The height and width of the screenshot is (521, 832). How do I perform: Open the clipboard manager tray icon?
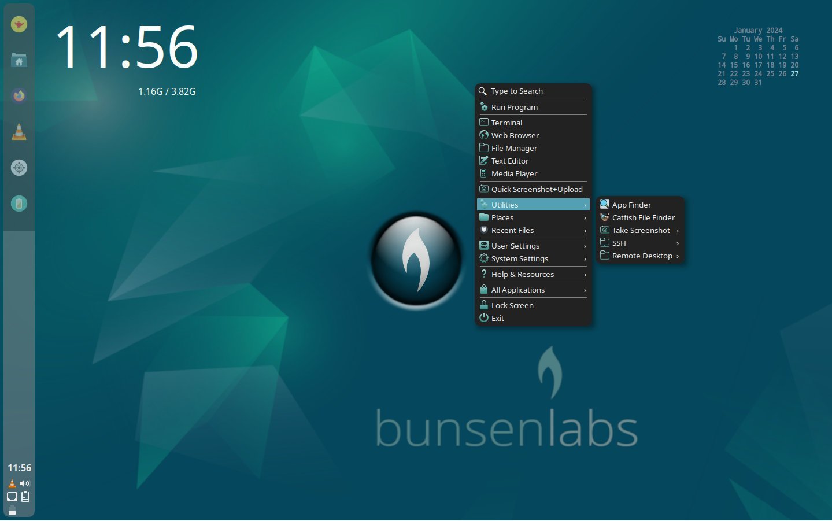[x=25, y=496]
